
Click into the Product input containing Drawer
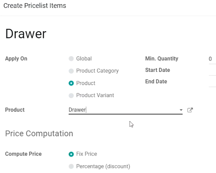tap(123, 110)
